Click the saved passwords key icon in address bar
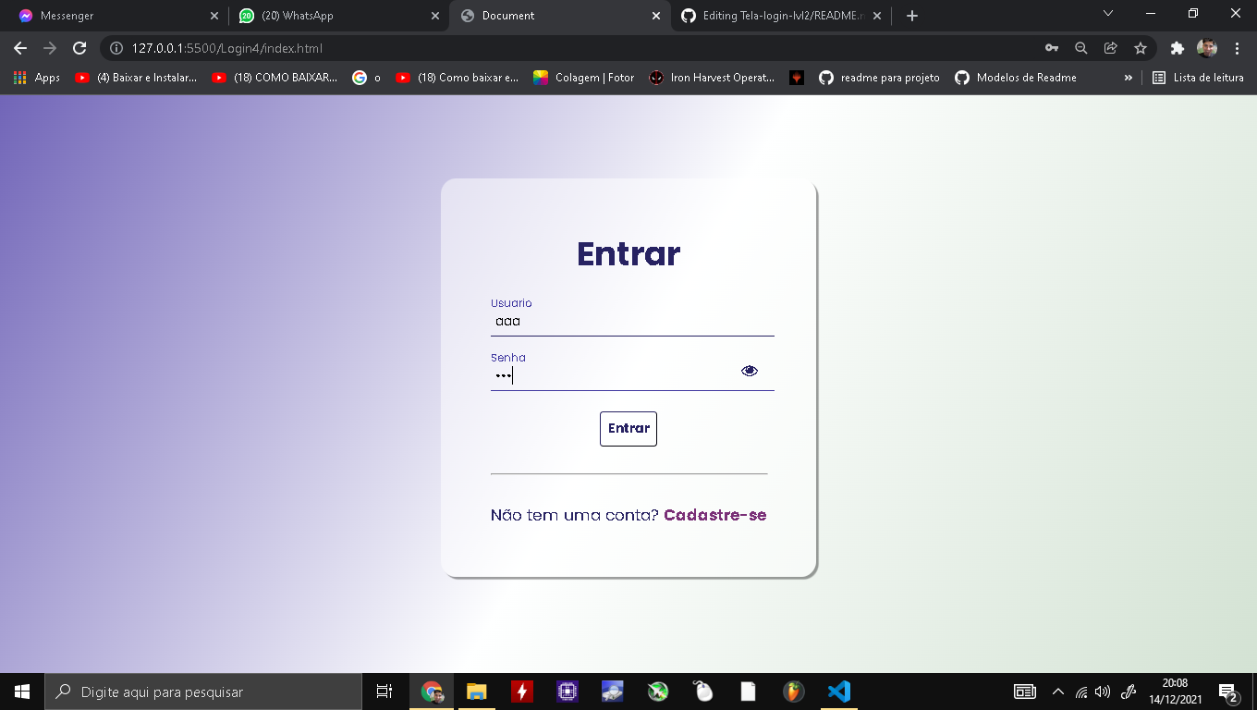1257x710 pixels. click(1052, 47)
